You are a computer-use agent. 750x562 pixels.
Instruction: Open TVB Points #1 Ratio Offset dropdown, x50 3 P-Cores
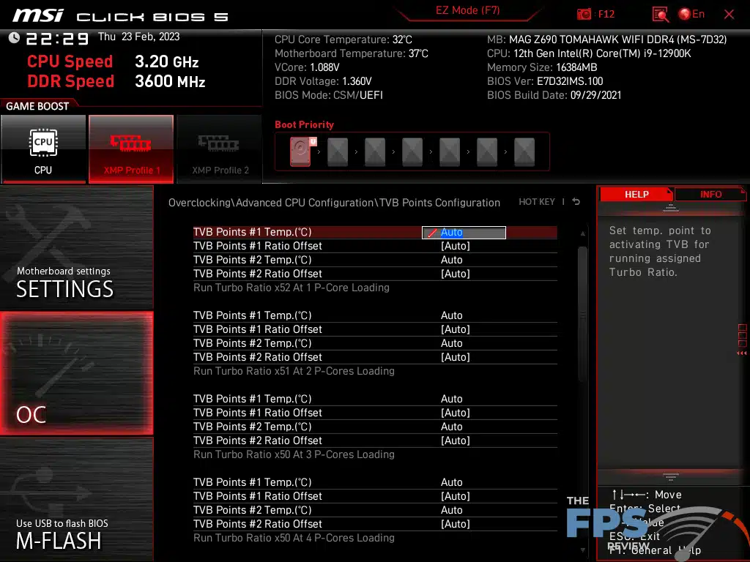(x=456, y=413)
